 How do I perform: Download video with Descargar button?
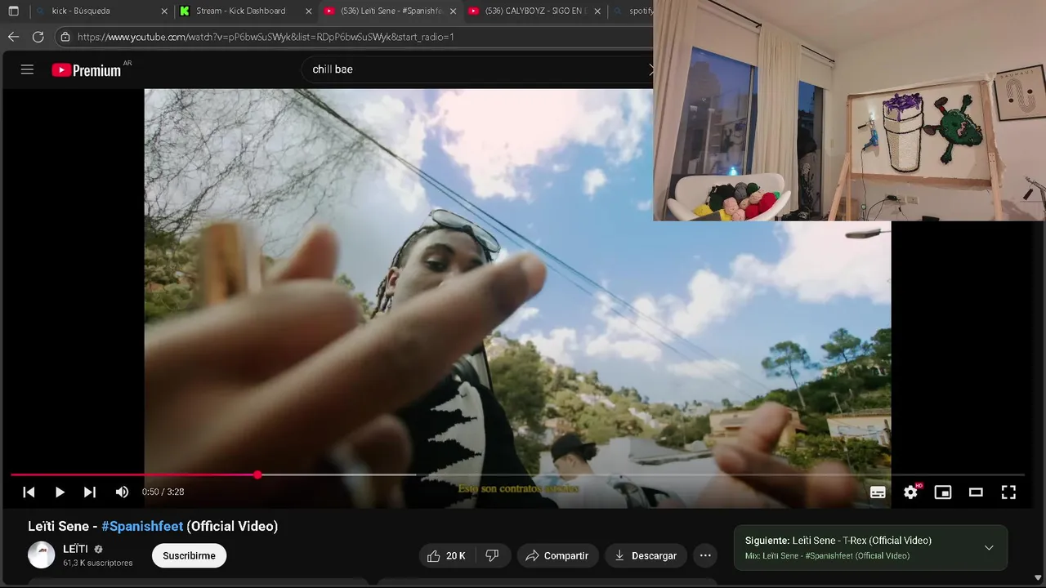pyautogui.click(x=646, y=555)
